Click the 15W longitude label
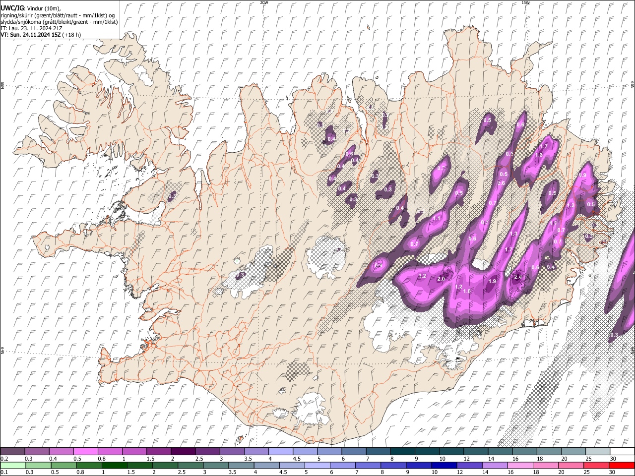This screenshot has height=476, width=635. (x=525, y=2)
